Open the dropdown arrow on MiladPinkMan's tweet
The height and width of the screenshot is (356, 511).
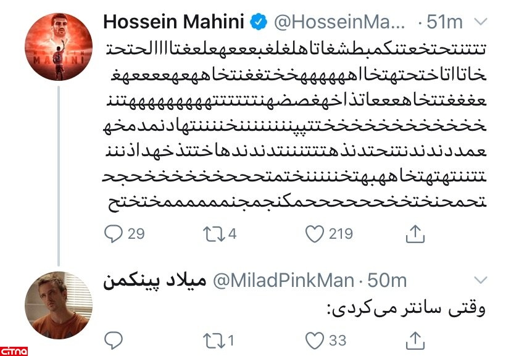480,281
